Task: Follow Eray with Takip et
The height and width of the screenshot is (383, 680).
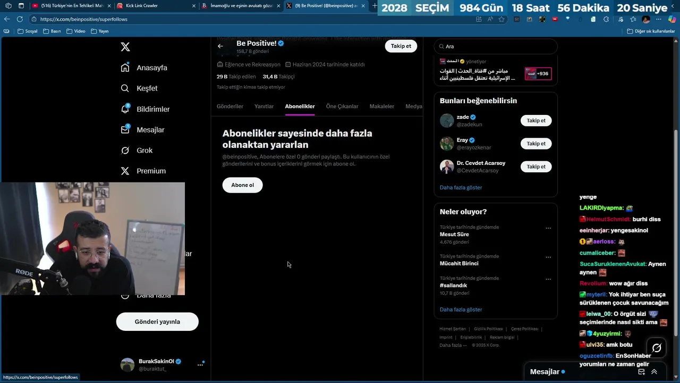Action: coord(536,144)
